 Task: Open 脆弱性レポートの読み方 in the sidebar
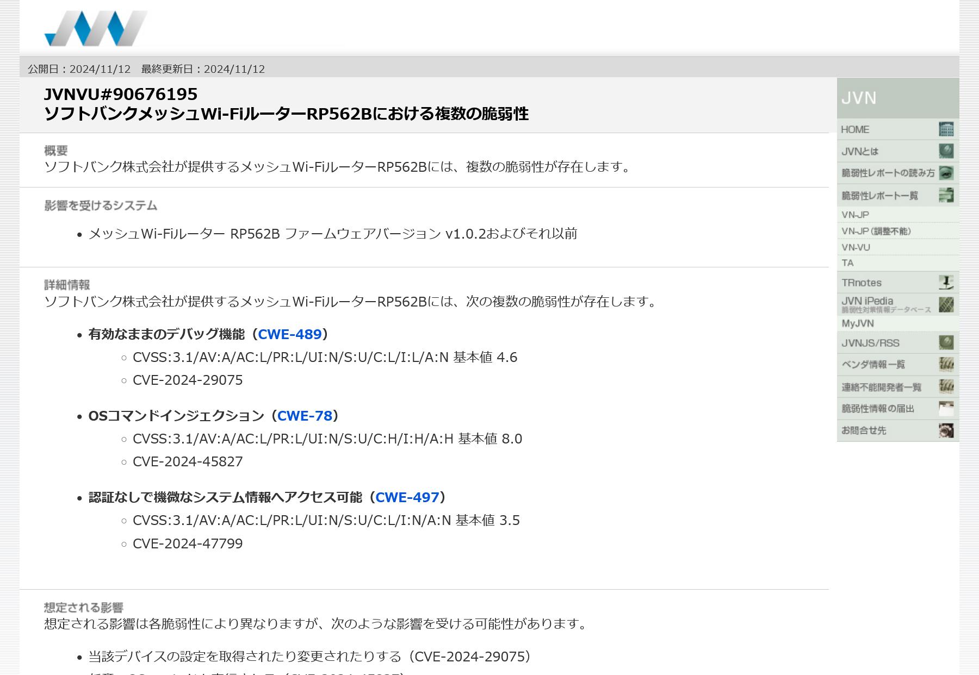(x=898, y=173)
